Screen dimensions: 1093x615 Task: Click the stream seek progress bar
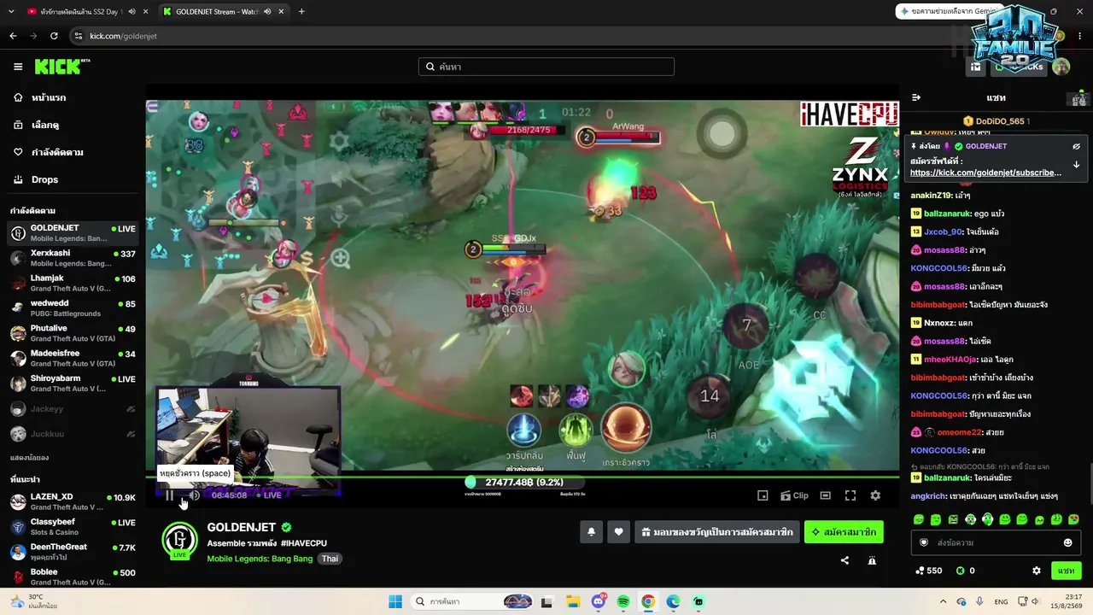click(x=523, y=477)
